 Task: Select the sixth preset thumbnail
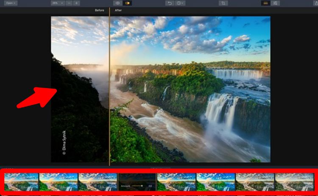pos(216,182)
